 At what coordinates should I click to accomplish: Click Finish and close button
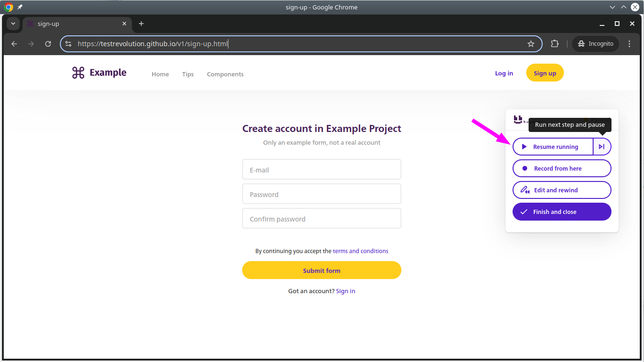[x=562, y=212]
